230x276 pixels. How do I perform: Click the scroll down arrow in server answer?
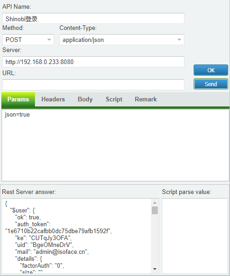tap(155, 269)
